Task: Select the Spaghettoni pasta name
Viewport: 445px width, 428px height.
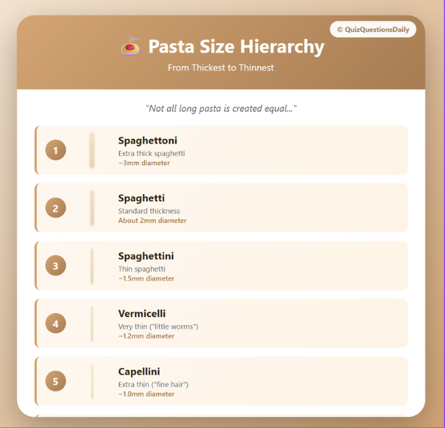Action: 148,141
